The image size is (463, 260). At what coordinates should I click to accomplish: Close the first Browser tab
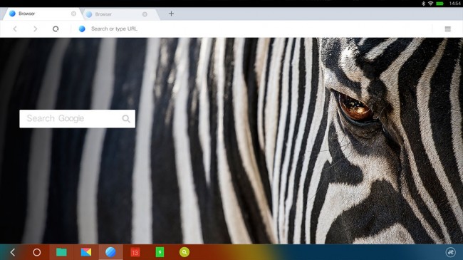(x=73, y=14)
